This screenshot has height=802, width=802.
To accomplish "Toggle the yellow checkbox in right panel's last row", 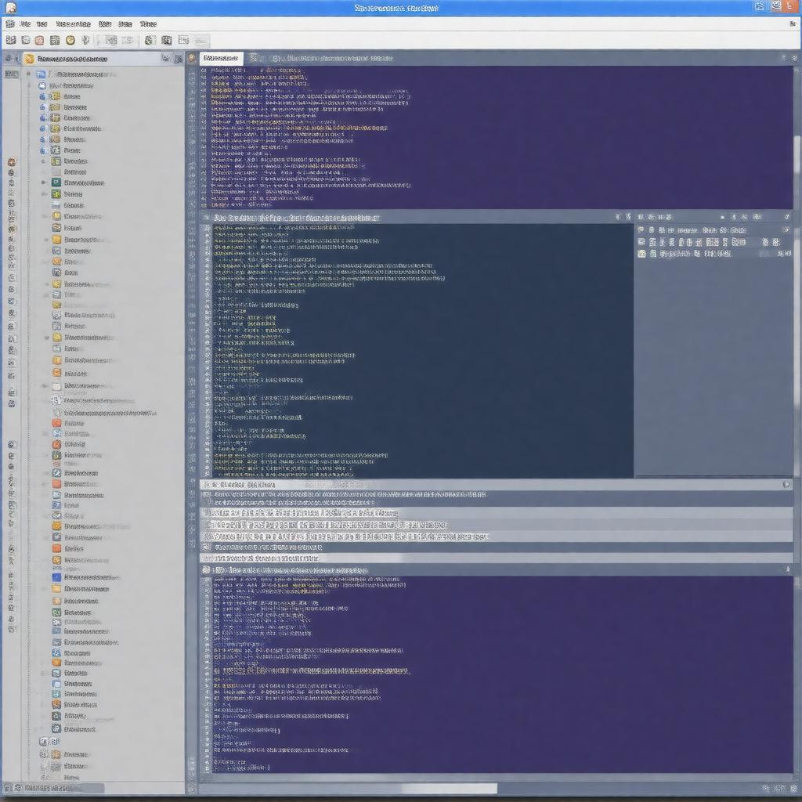I will [x=641, y=254].
